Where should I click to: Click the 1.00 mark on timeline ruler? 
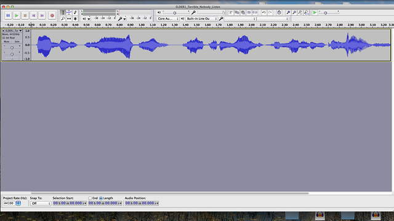point(142,25)
